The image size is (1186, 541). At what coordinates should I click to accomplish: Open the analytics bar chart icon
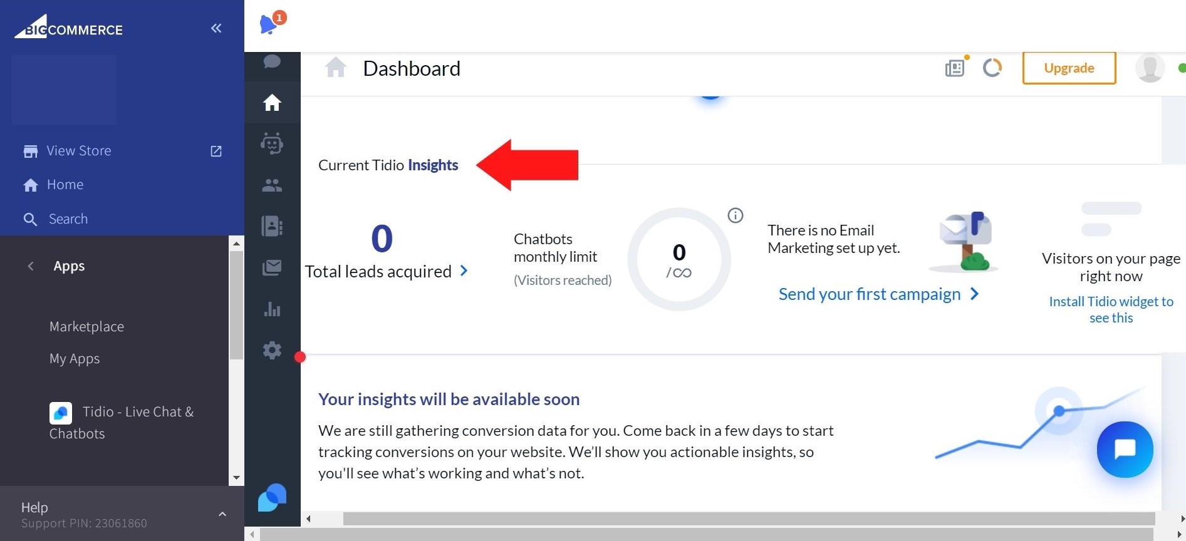(272, 309)
